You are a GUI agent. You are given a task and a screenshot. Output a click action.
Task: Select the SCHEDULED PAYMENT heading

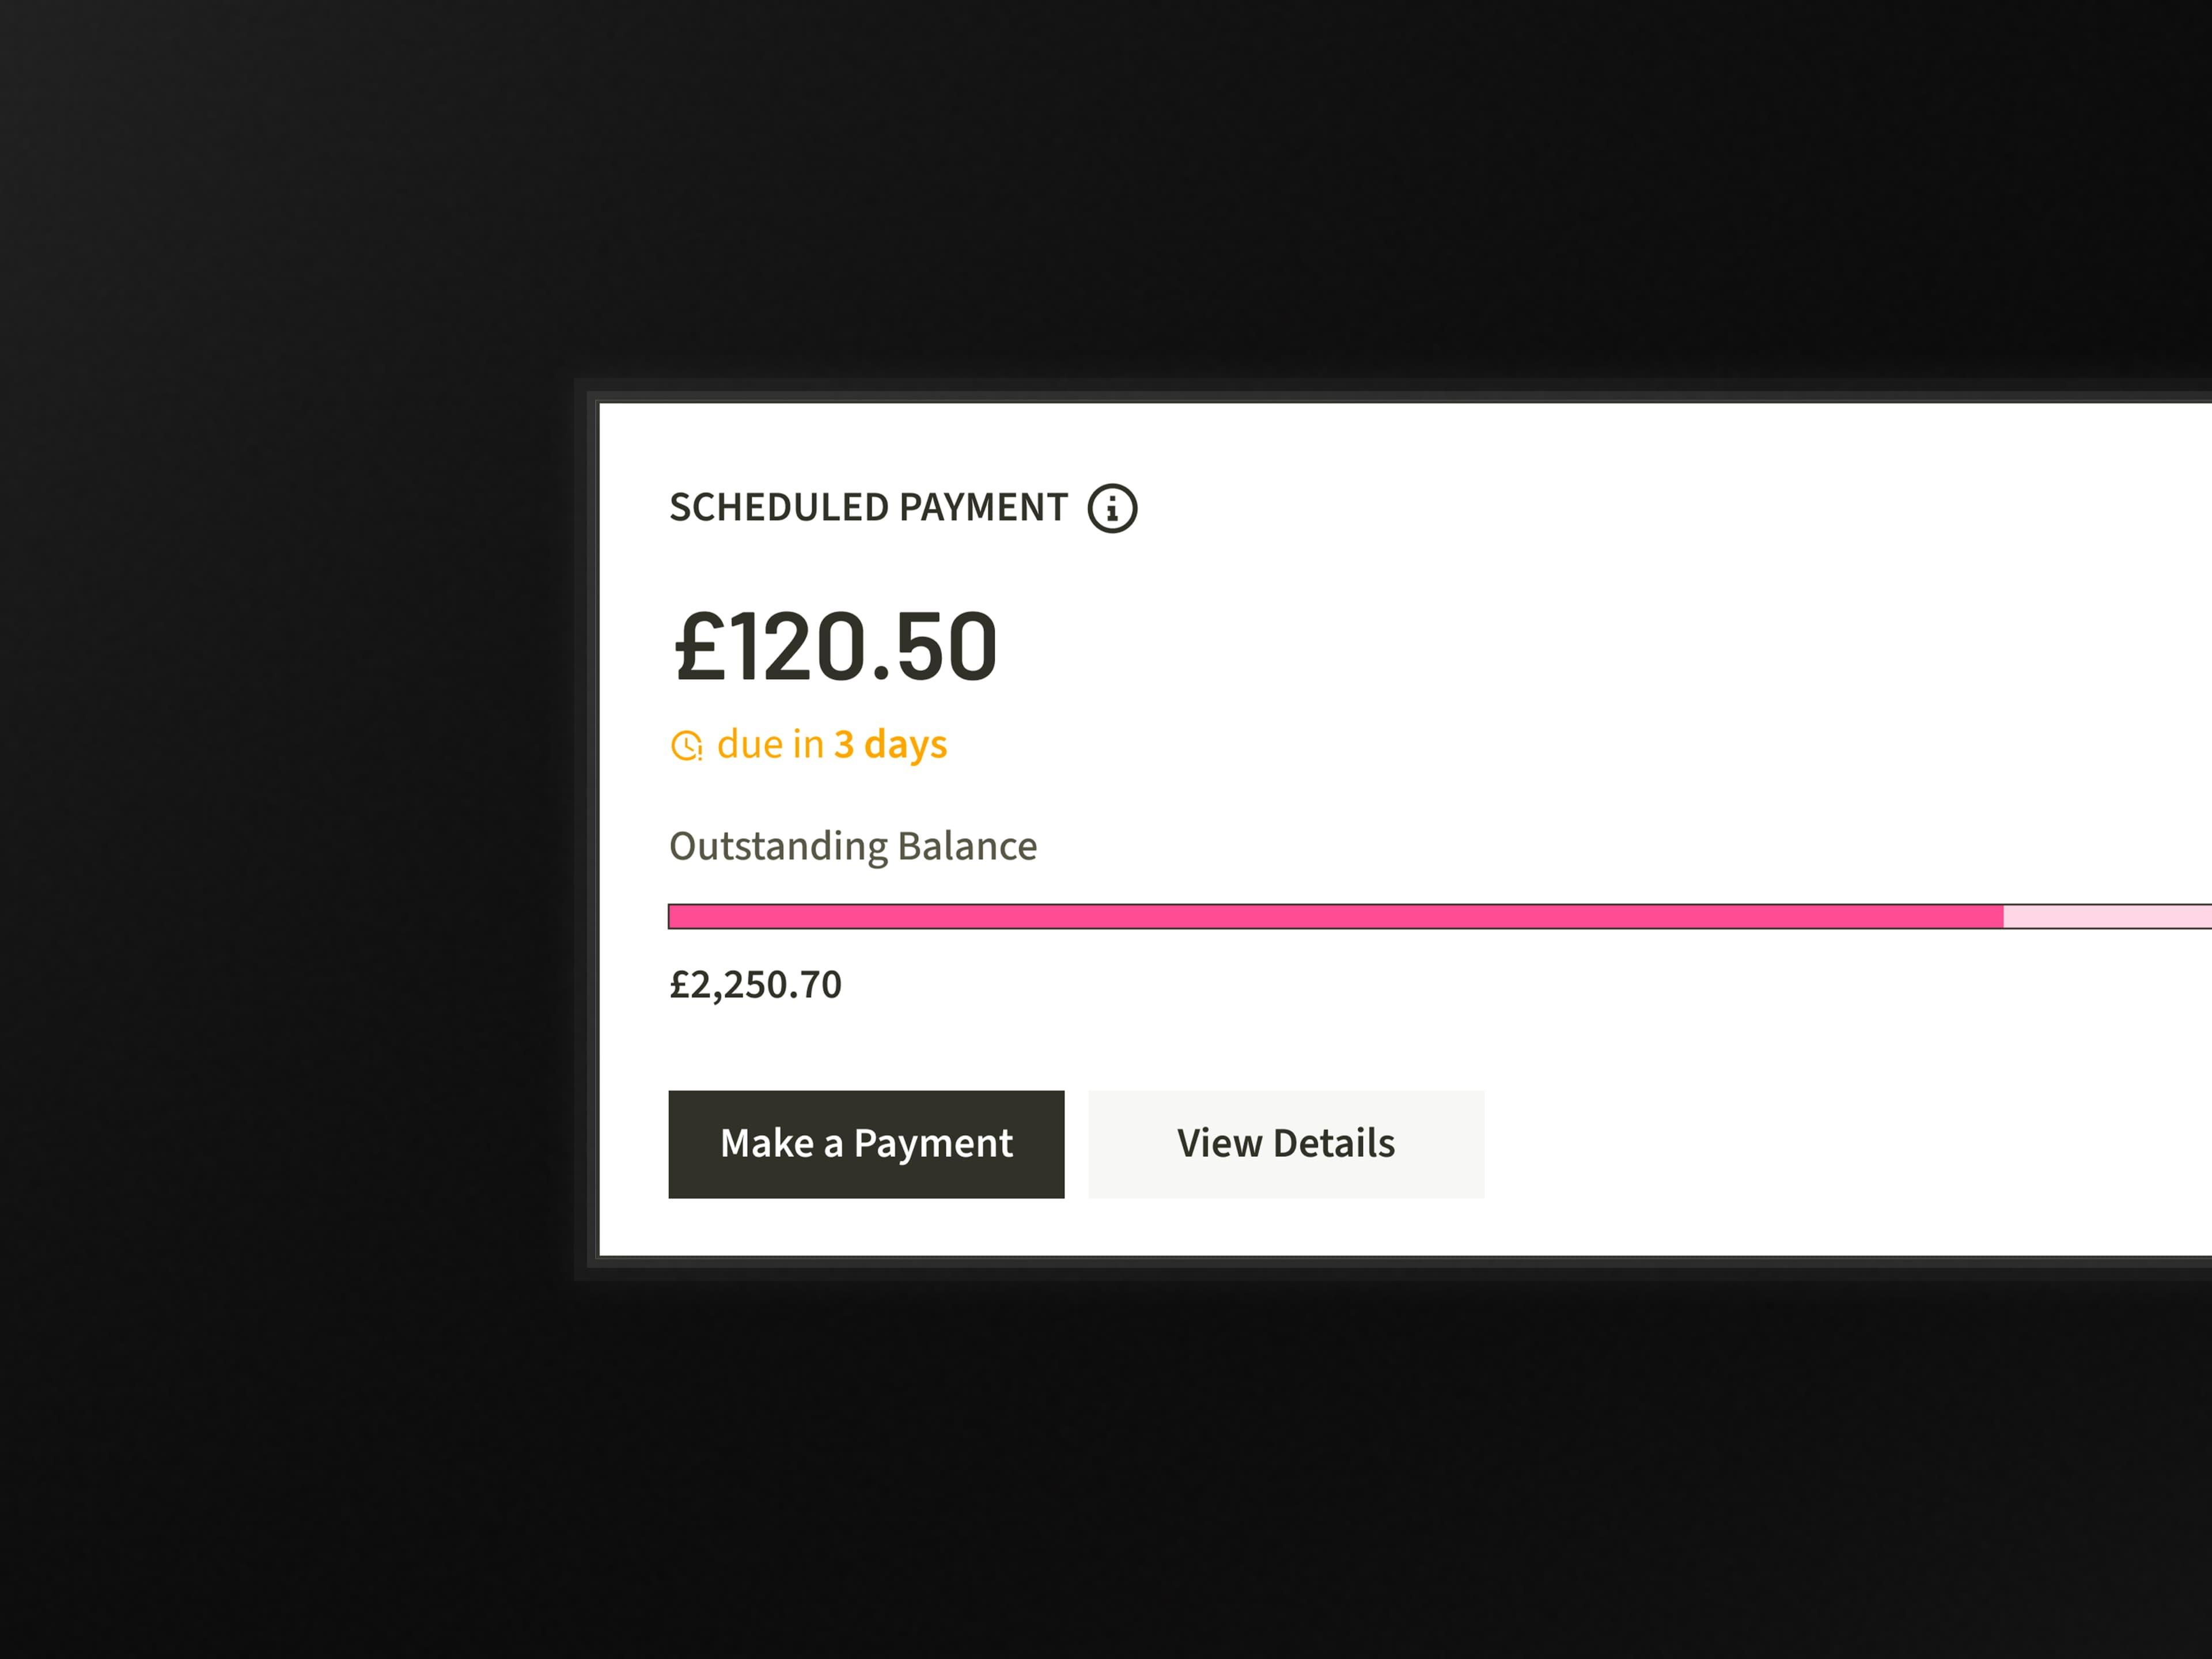867,507
